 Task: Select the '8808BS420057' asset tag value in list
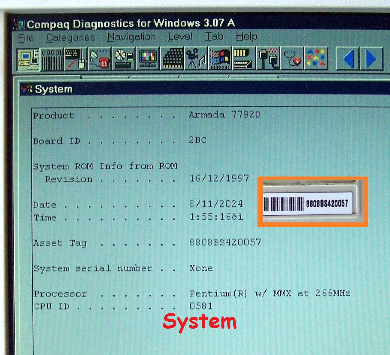[x=225, y=242]
